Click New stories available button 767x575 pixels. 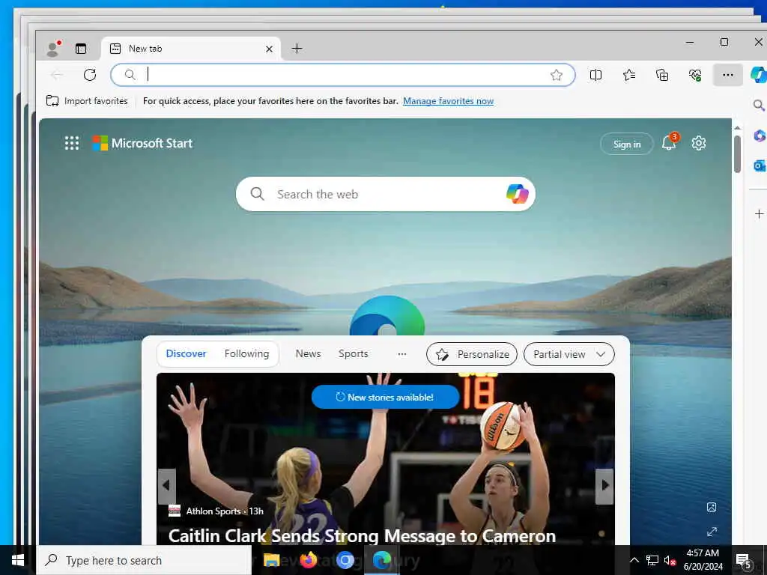(386, 397)
